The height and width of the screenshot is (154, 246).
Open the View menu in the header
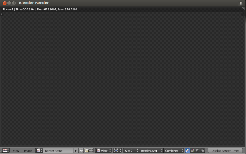coord(16,151)
